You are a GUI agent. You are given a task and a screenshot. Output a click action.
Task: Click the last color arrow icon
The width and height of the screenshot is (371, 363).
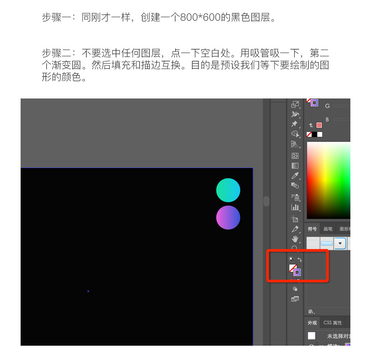[311, 125]
